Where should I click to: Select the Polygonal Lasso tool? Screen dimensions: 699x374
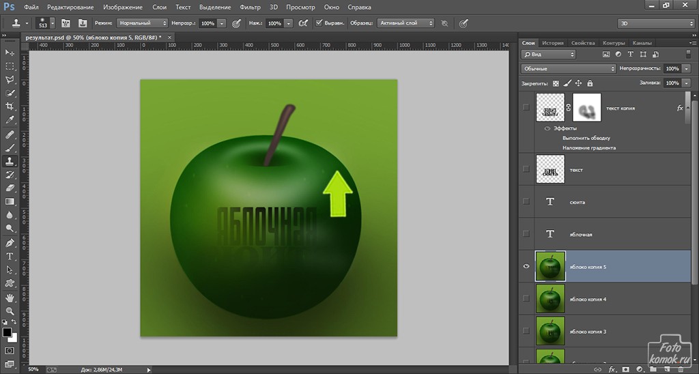pyautogui.click(x=10, y=80)
